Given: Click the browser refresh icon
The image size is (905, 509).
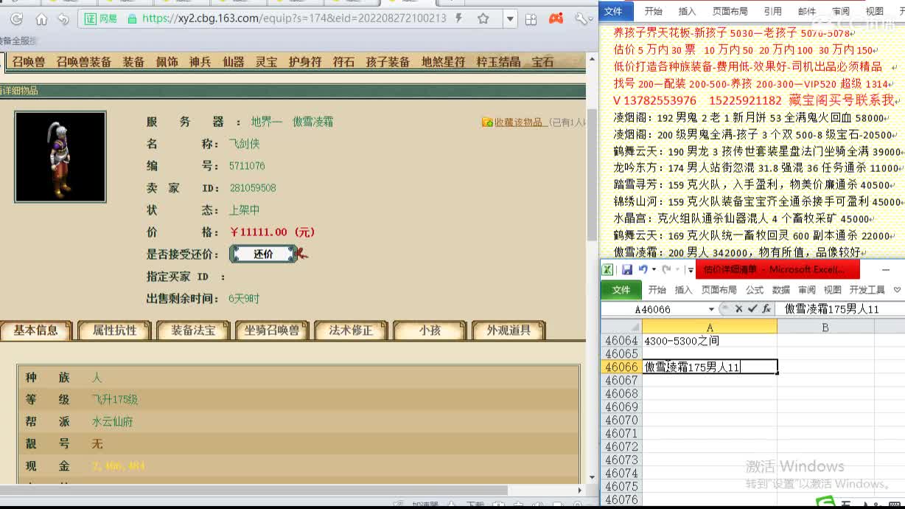Looking at the screenshot, I should coord(16,19).
